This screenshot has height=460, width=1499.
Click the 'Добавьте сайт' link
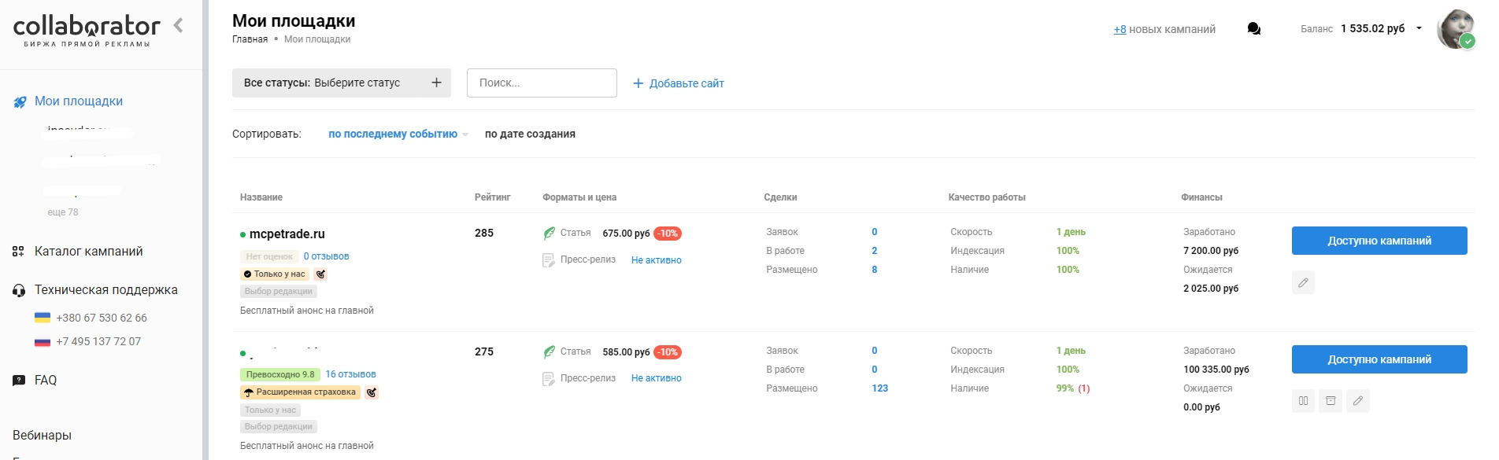[679, 83]
